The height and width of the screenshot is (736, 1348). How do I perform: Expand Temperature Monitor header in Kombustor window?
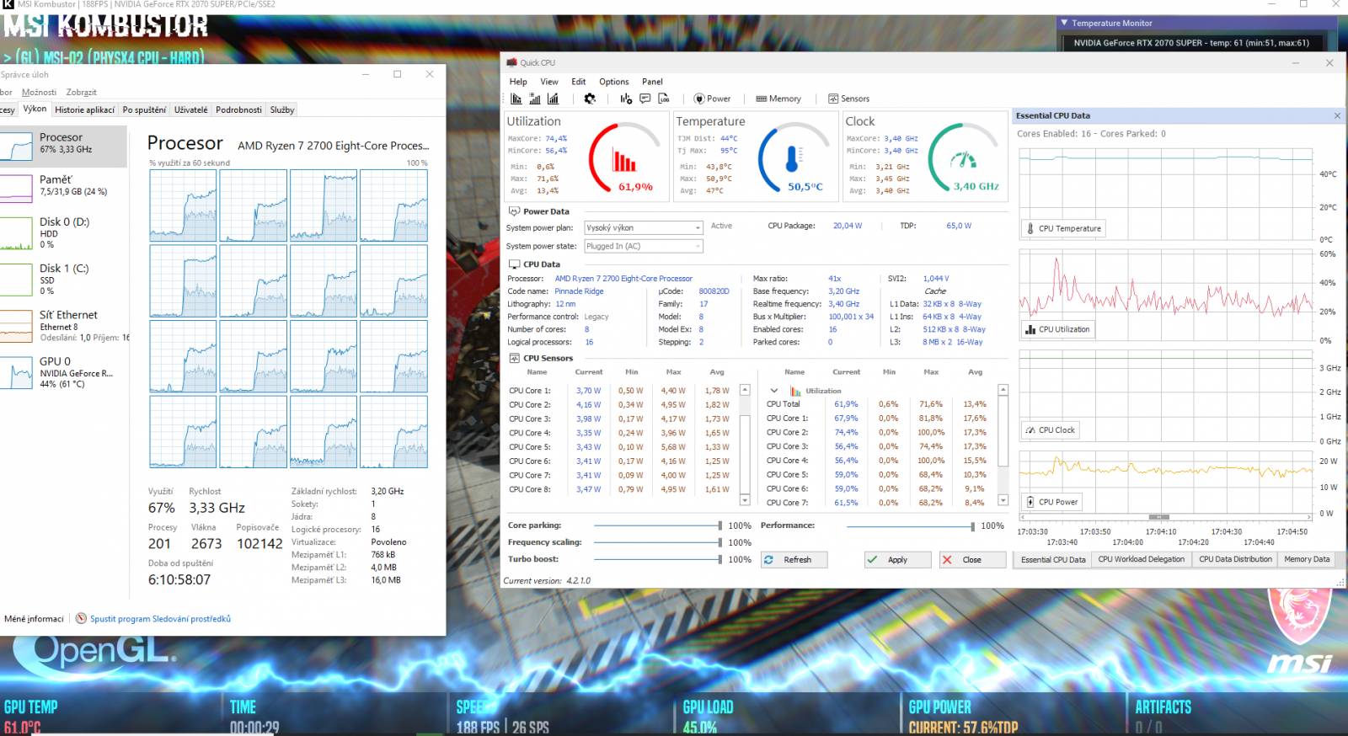click(1064, 23)
